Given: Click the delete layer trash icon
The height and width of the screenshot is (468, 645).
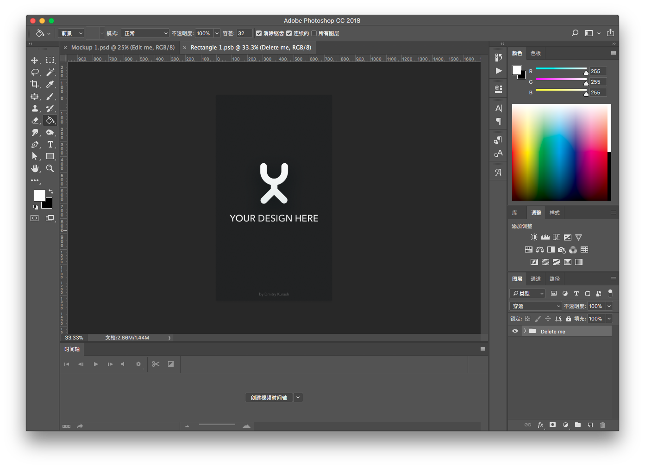Looking at the screenshot, I should point(602,425).
